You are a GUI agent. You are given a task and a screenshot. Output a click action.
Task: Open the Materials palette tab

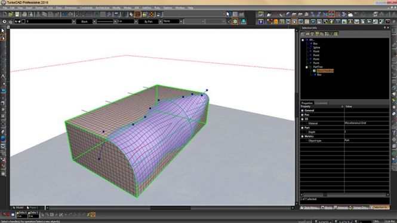click(341, 207)
